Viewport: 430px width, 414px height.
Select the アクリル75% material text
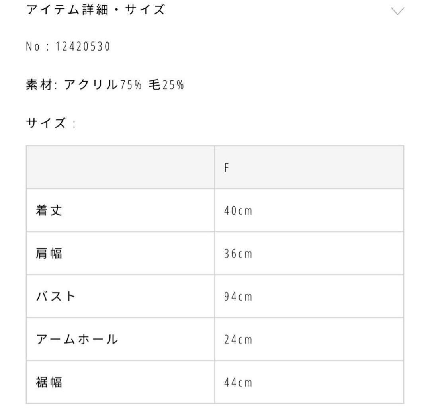(x=103, y=85)
